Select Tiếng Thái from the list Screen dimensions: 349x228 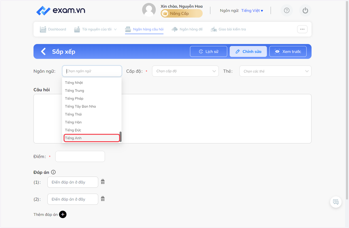92,114
